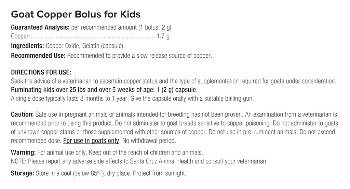Click the "DIRECTIONS FOR USE:" section heading

(41, 73)
